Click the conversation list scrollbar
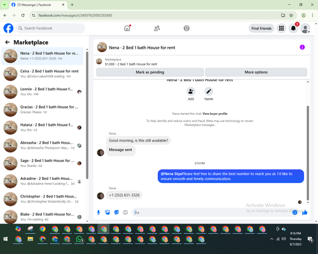Screen dimensions: 318x254 (87, 116)
